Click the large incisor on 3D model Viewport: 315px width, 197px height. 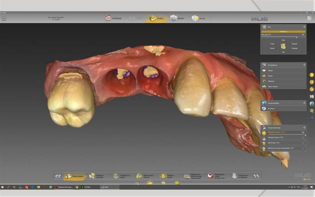pos(192,87)
